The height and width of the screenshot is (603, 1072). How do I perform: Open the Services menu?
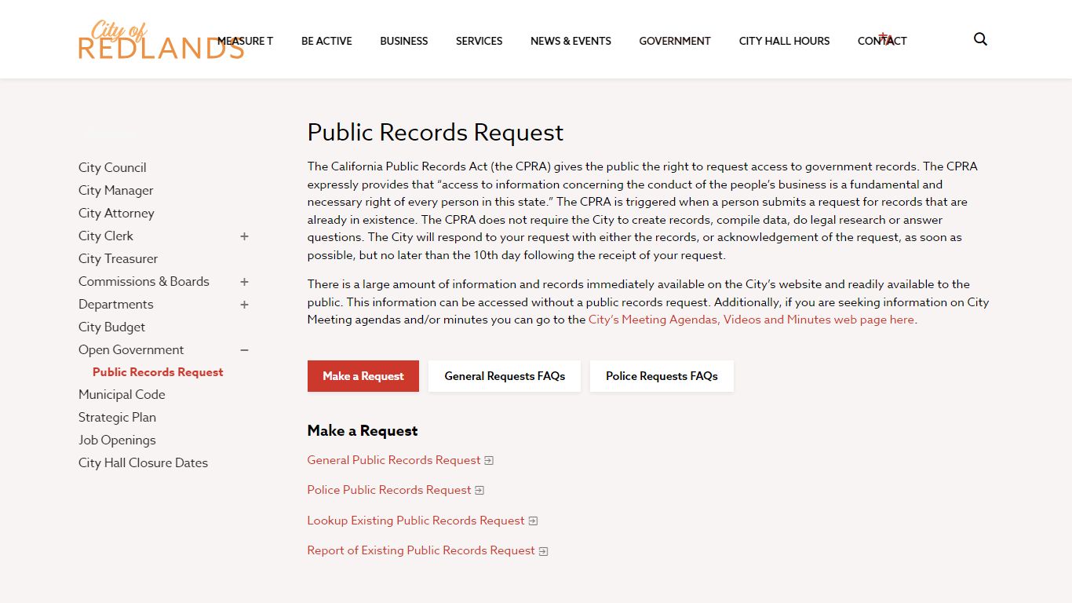click(x=479, y=41)
